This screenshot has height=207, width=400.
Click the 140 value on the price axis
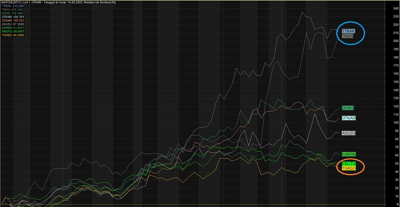click(x=396, y=90)
